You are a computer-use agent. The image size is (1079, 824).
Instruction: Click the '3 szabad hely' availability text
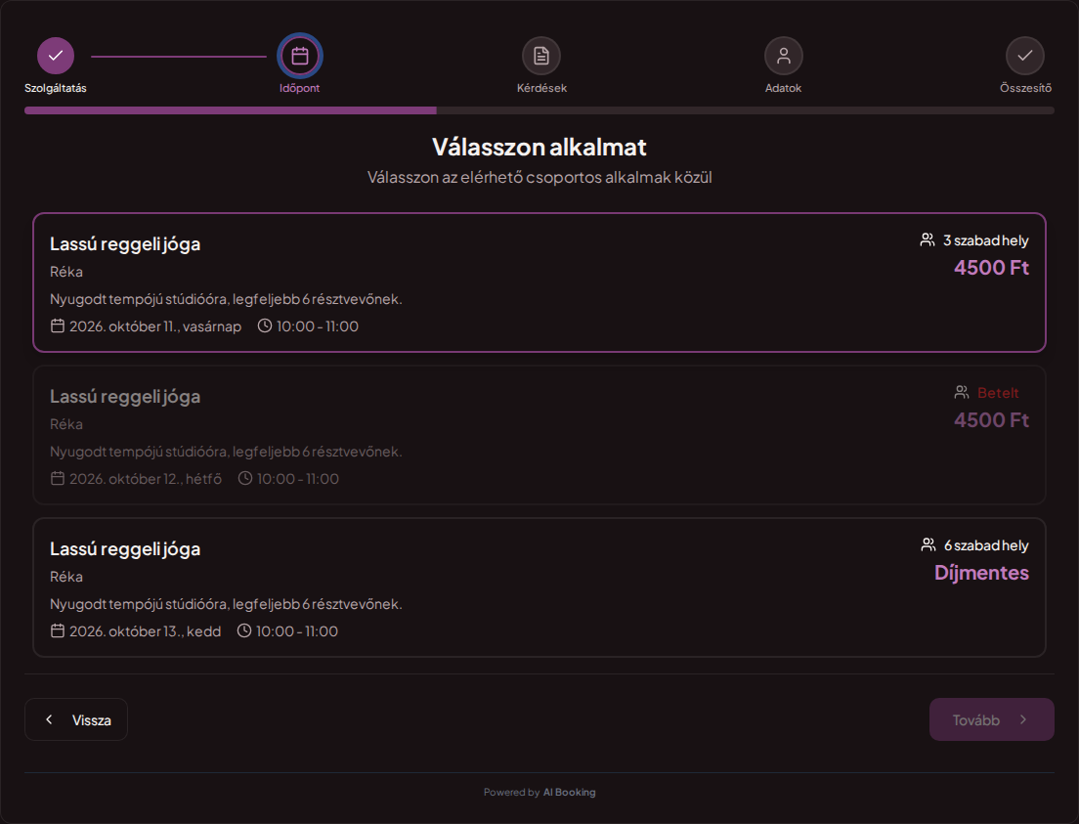(985, 240)
